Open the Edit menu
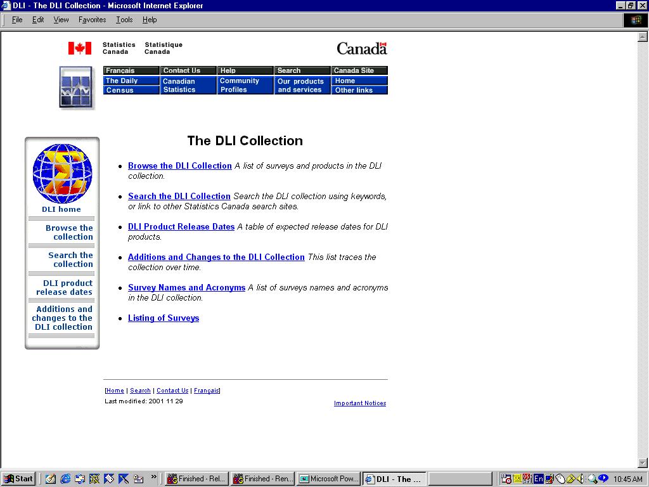This screenshot has width=649, height=487. [38, 20]
